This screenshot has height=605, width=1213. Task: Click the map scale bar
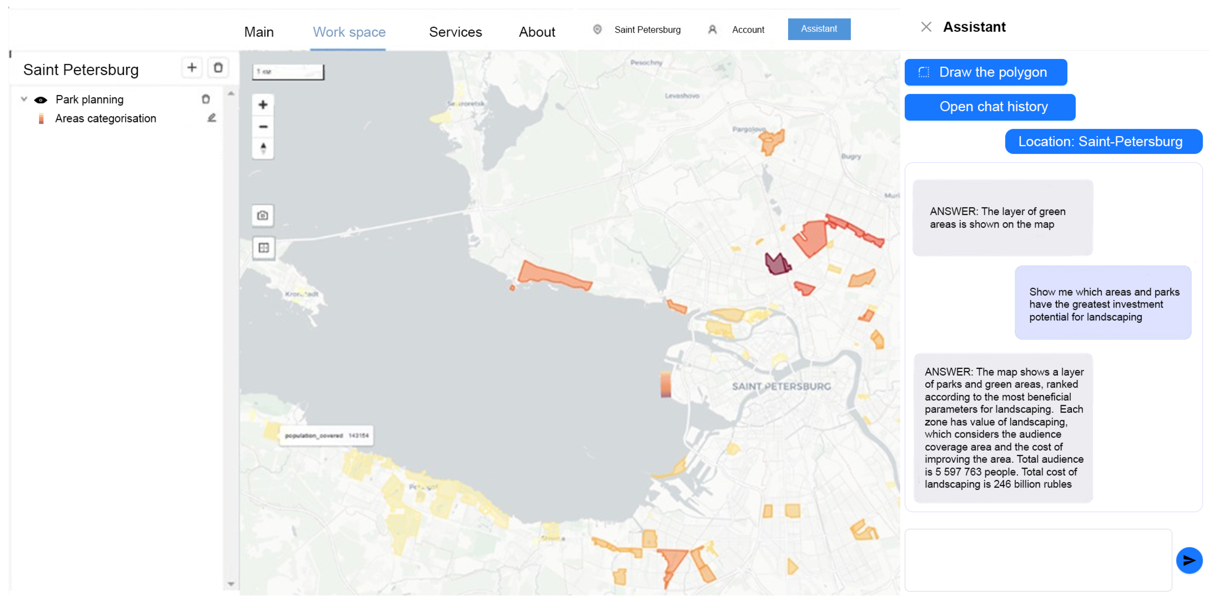pyautogui.click(x=288, y=71)
